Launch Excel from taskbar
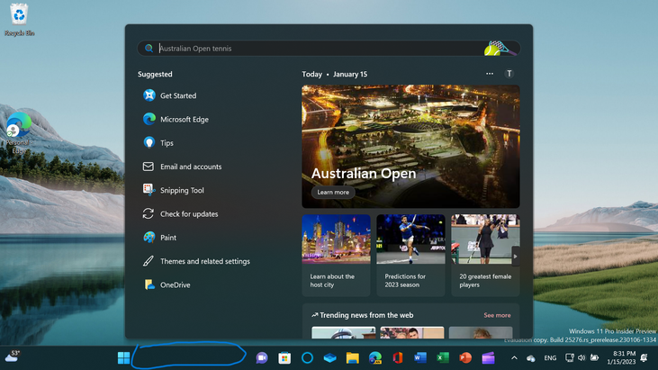Screen dimensions: 658x370 pyautogui.click(x=443, y=357)
